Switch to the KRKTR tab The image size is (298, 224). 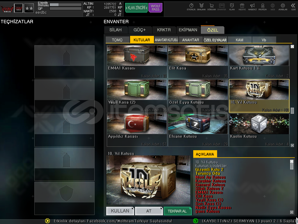pos(164,30)
